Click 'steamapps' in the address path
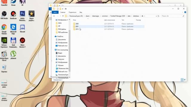The height and width of the screenshot is (107, 191). click(x=95, y=16)
